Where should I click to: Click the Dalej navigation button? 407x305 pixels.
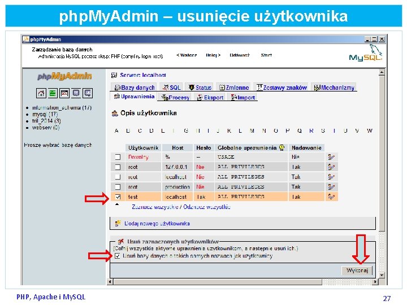[x=213, y=55]
